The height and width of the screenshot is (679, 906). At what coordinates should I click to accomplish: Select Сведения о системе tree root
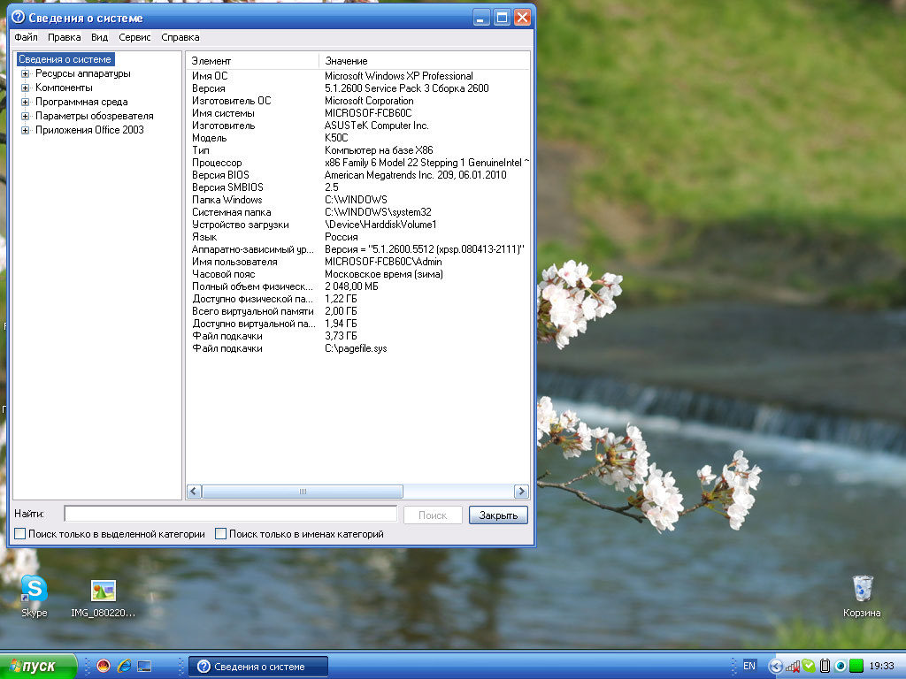click(65, 59)
